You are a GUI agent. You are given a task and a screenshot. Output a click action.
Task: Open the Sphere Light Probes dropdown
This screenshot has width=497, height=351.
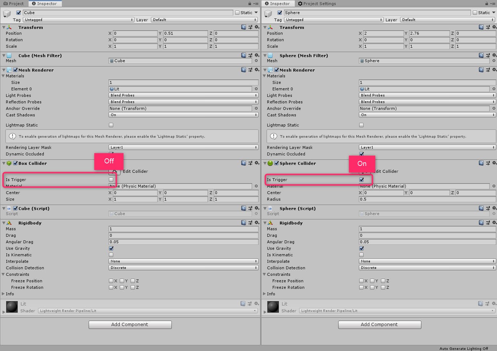(427, 95)
